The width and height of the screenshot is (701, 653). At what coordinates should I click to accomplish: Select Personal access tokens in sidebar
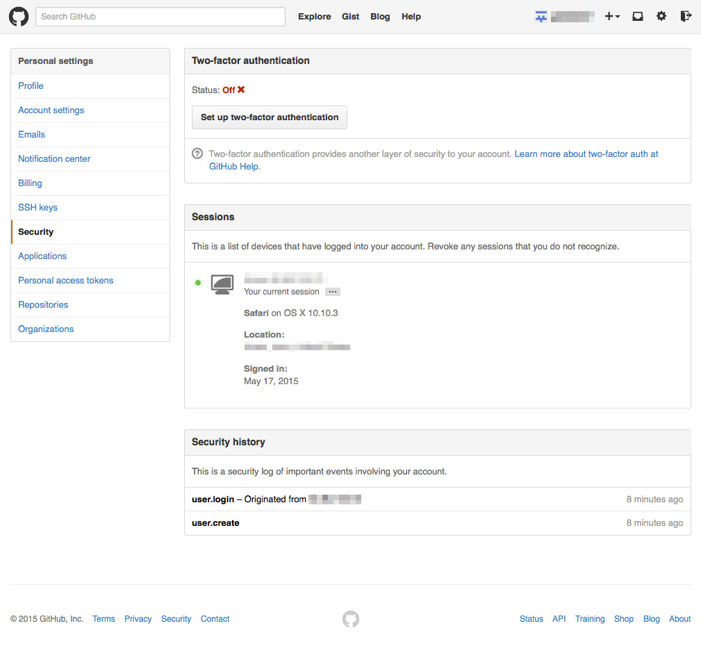(65, 281)
